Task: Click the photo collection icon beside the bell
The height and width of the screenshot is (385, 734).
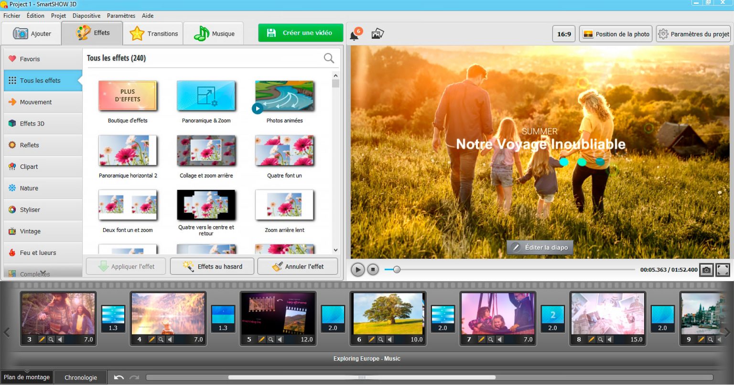Action: (x=378, y=33)
